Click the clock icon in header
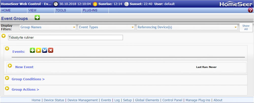The height and width of the screenshot is (103, 254). coord(56,4)
